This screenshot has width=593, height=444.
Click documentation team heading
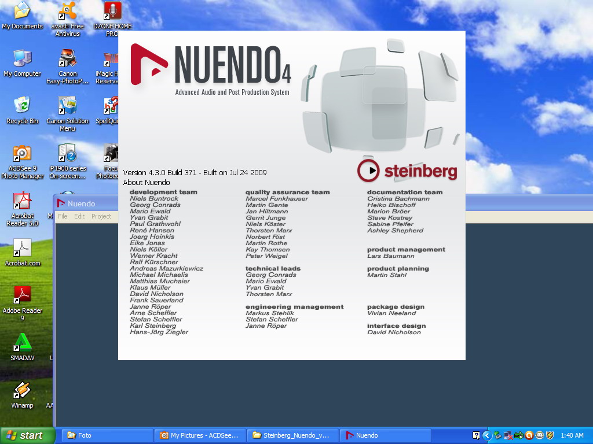pos(405,192)
